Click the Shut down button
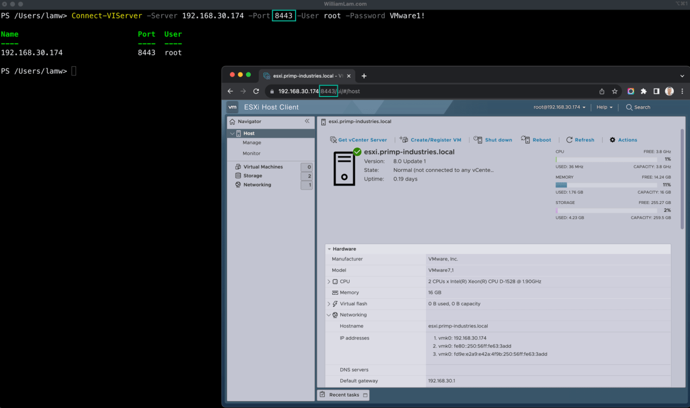 [493, 140]
